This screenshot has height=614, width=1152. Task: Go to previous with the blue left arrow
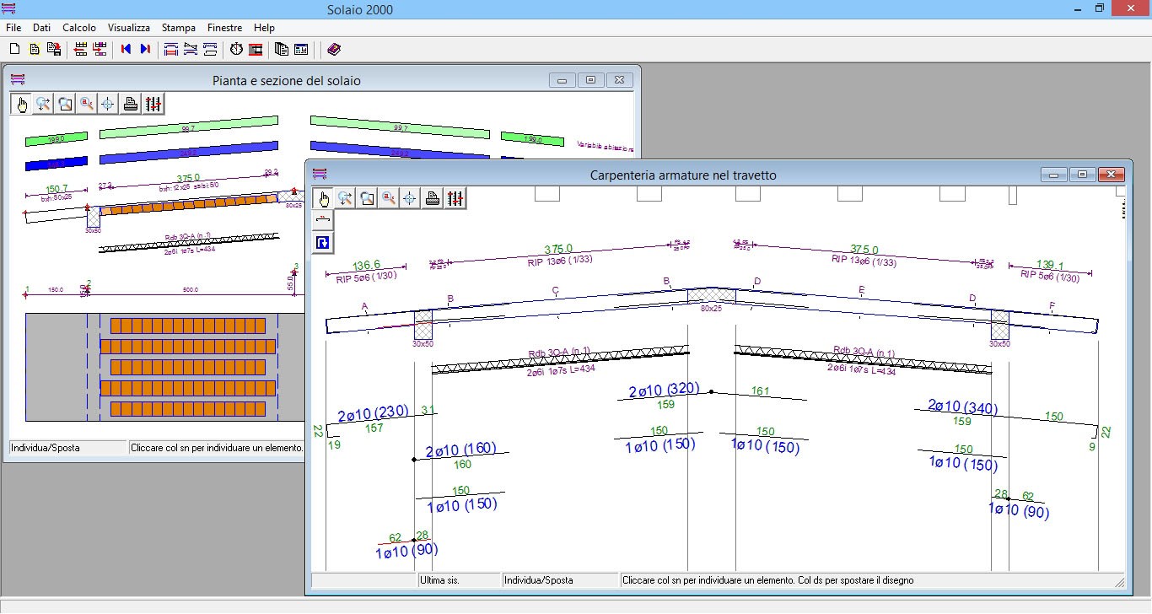point(126,49)
